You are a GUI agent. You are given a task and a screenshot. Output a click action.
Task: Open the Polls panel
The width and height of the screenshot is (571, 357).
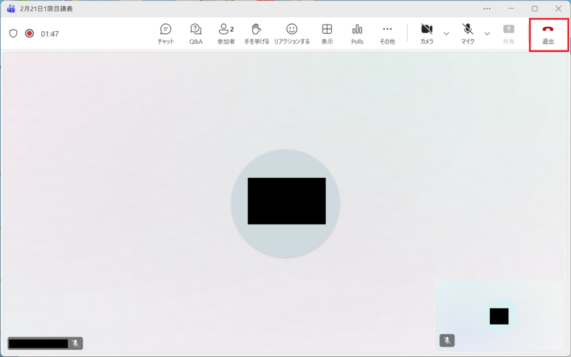pyautogui.click(x=357, y=34)
